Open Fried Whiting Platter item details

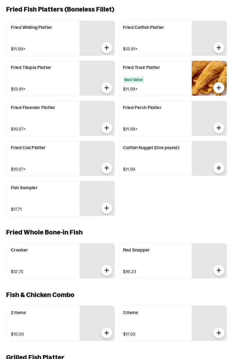[x=32, y=27]
